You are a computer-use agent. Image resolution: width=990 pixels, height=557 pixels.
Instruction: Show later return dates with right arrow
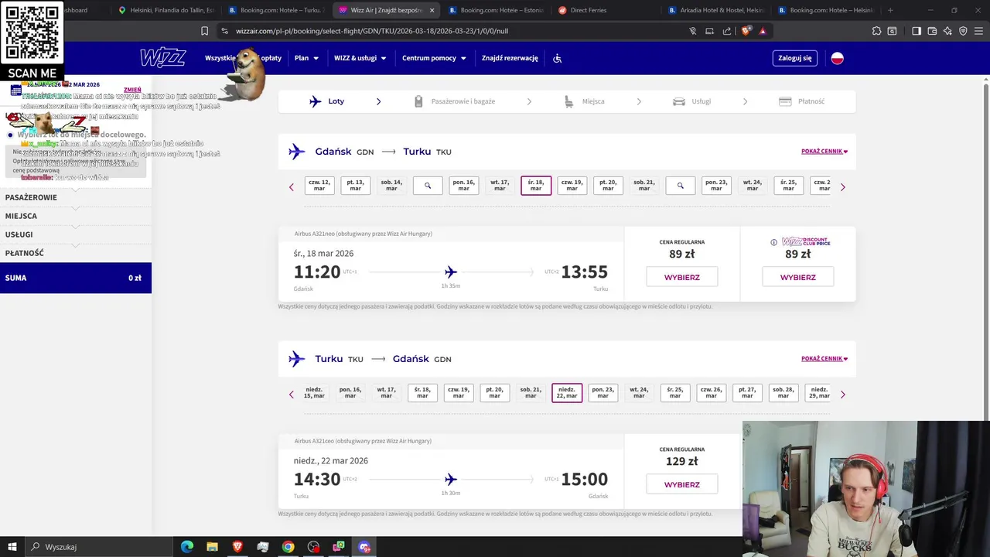click(x=842, y=395)
